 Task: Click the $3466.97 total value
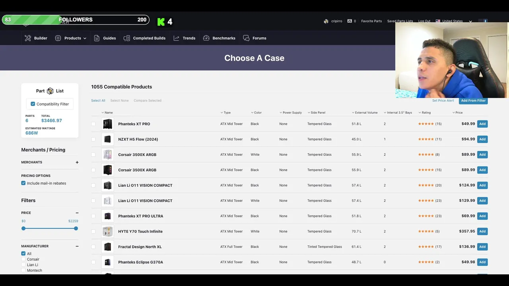52,120
